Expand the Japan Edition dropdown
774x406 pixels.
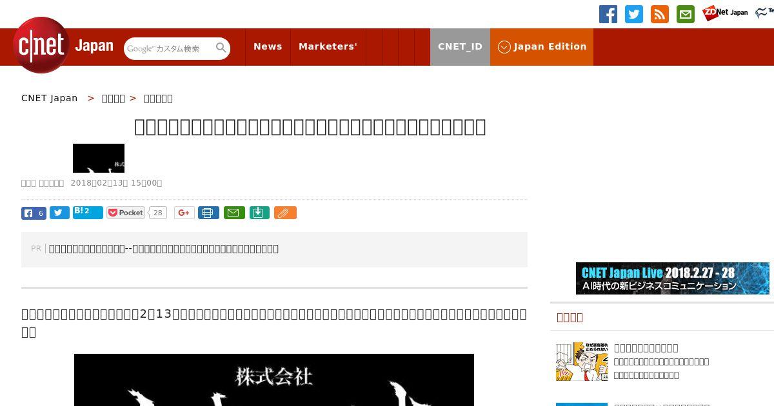click(x=542, y=46)
